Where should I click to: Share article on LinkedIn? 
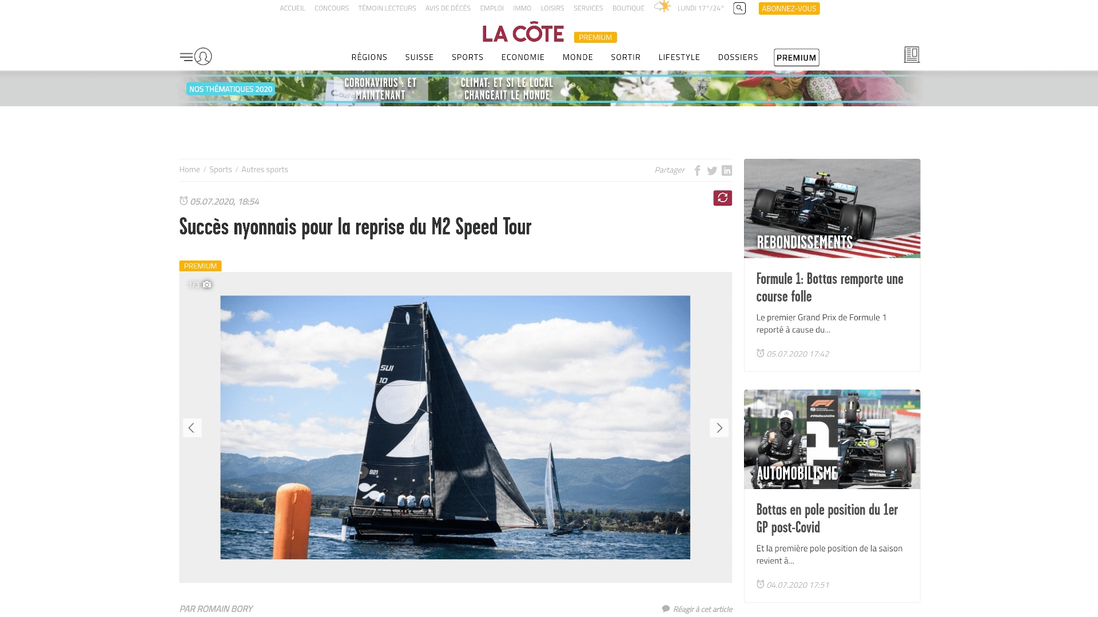pyautogui.click(x=727, y=170)
